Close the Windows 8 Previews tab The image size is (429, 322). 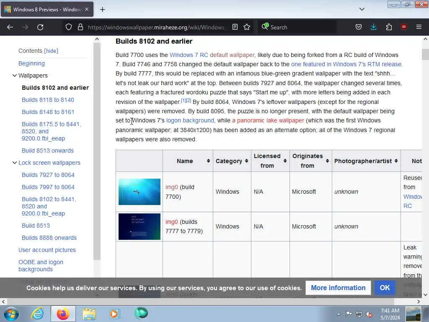tap(87, 9)
